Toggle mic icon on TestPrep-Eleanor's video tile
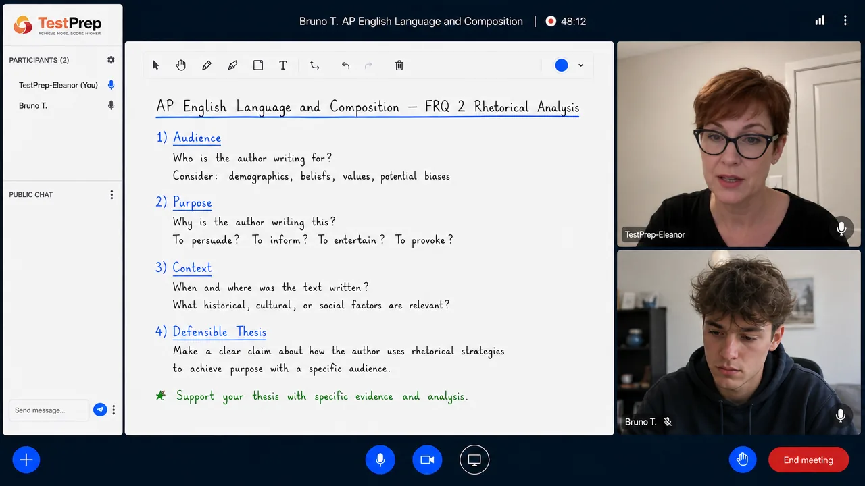 [x=841, y=229]
